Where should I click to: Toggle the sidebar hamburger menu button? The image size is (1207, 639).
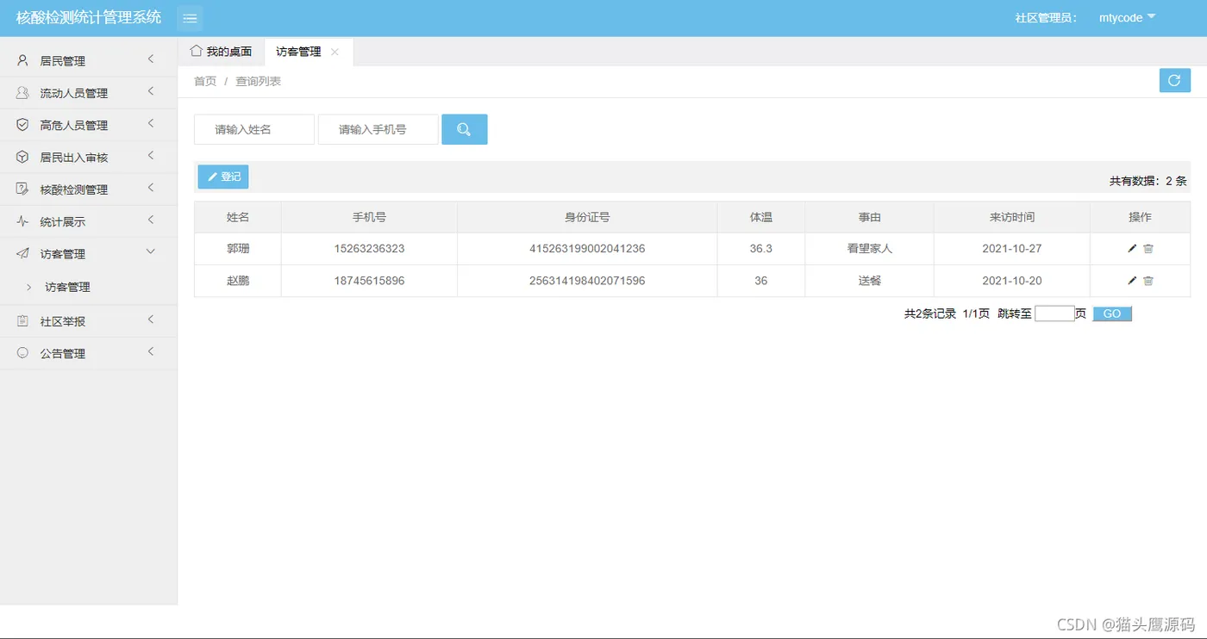click(x=190, y=18)
